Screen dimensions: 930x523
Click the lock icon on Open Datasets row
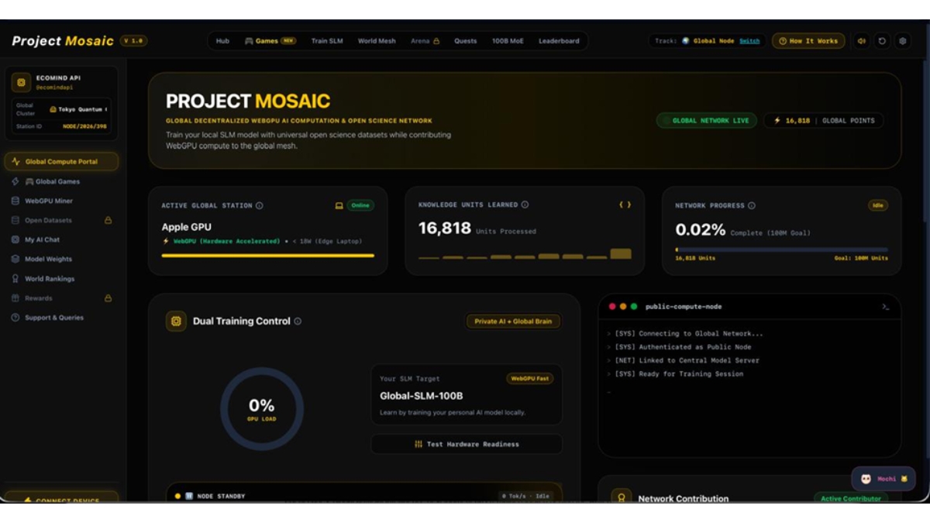coord(108,220)
